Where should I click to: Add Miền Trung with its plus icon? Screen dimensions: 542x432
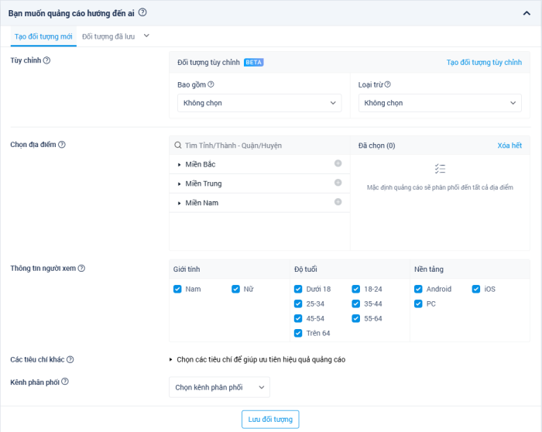coord(338,183)
